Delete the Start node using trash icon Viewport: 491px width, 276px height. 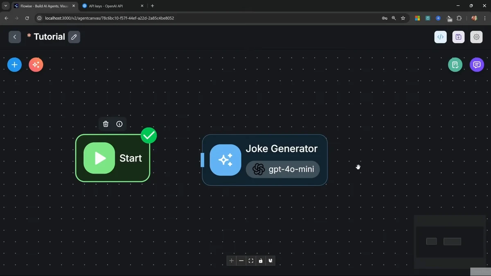pyautogui.click(x=106, y=123)
